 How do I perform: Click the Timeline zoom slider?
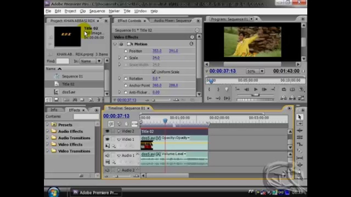pos(116,176)
